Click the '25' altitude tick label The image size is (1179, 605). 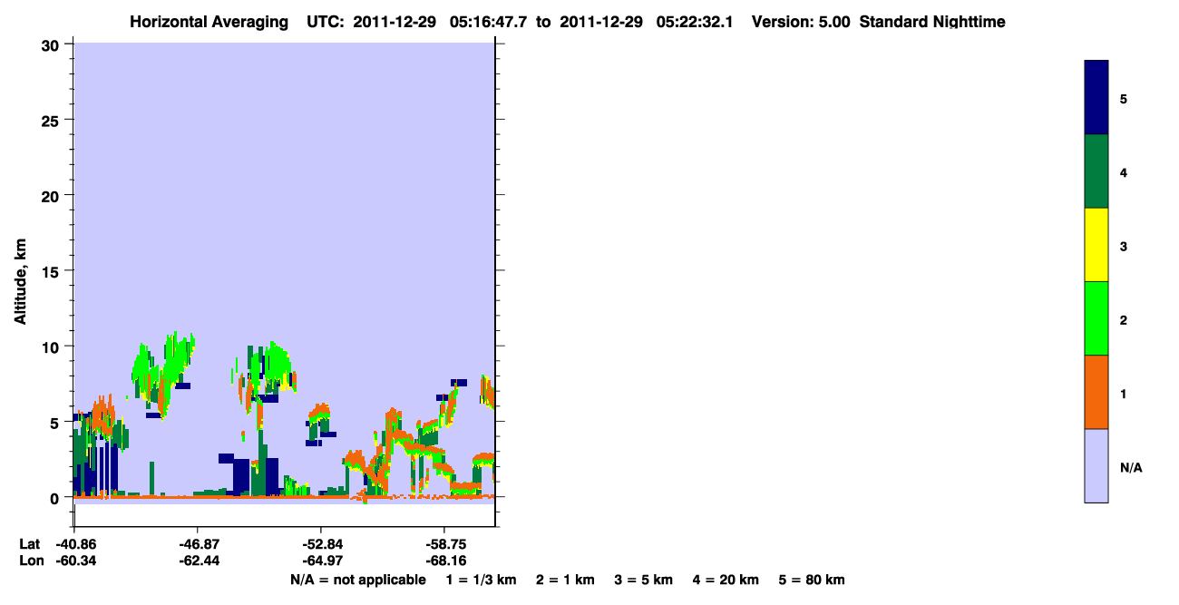point(53,120)
